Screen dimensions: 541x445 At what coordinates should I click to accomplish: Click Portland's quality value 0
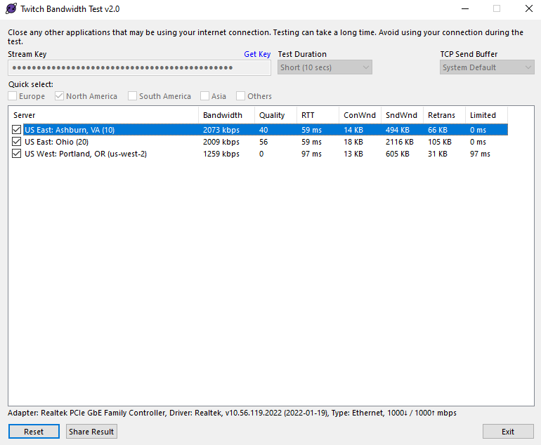click(261, 154)
